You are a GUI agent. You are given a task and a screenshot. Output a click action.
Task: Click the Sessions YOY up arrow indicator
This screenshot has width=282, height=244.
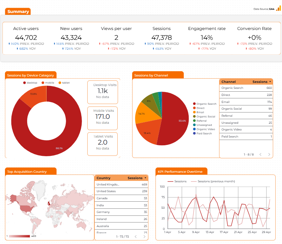pos(153,49)
